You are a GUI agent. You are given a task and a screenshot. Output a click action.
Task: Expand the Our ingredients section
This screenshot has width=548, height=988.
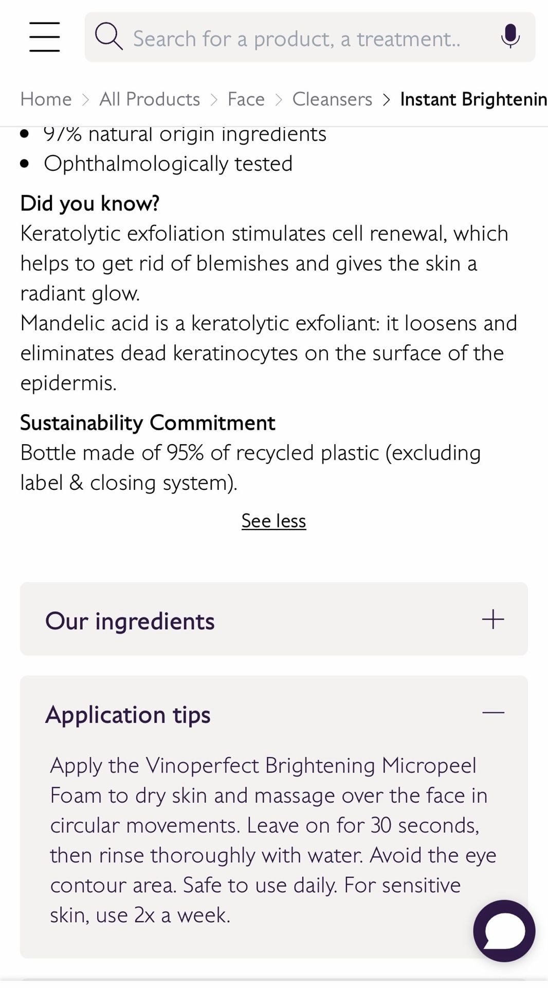(x=274, y=619)
